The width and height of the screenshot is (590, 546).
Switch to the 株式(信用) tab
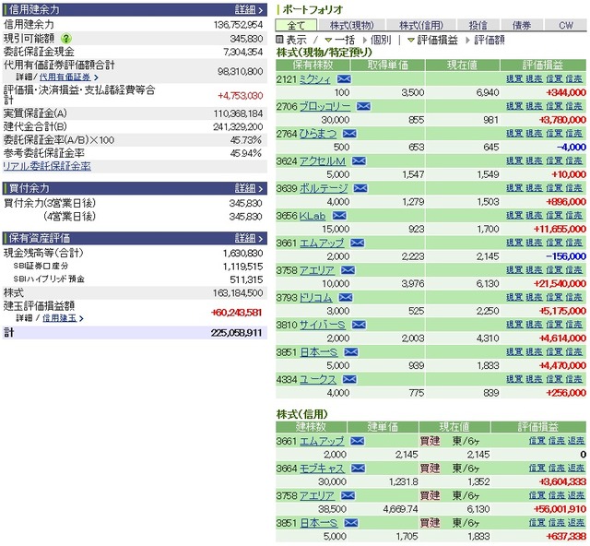click(421, 25)
